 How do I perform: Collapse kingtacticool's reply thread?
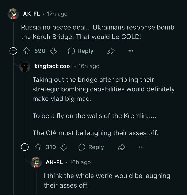click(25, 147)
